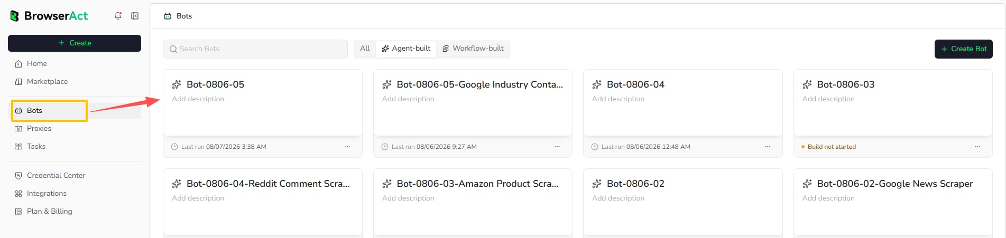Viewport: 1006px width, 238px height.
Task: Click the dark Create button in sidebar
Action: [x=75, y=43]
